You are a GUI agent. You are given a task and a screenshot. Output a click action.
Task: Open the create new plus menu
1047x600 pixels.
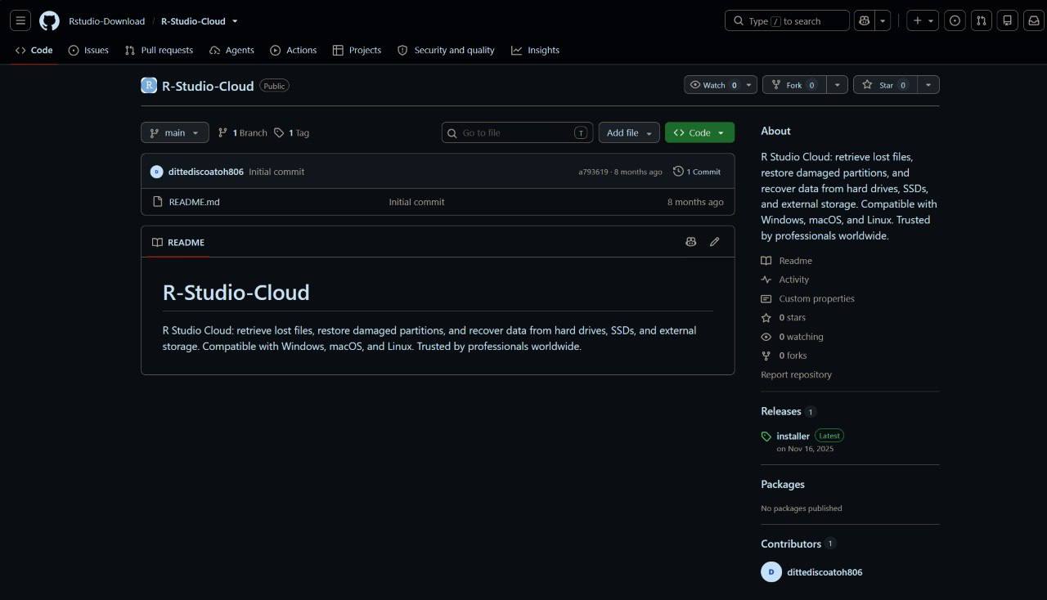click(x=923, y=21)
